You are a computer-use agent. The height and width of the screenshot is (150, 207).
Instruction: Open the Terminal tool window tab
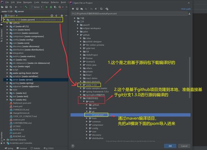pyautogui.click(x=22, y=148)
